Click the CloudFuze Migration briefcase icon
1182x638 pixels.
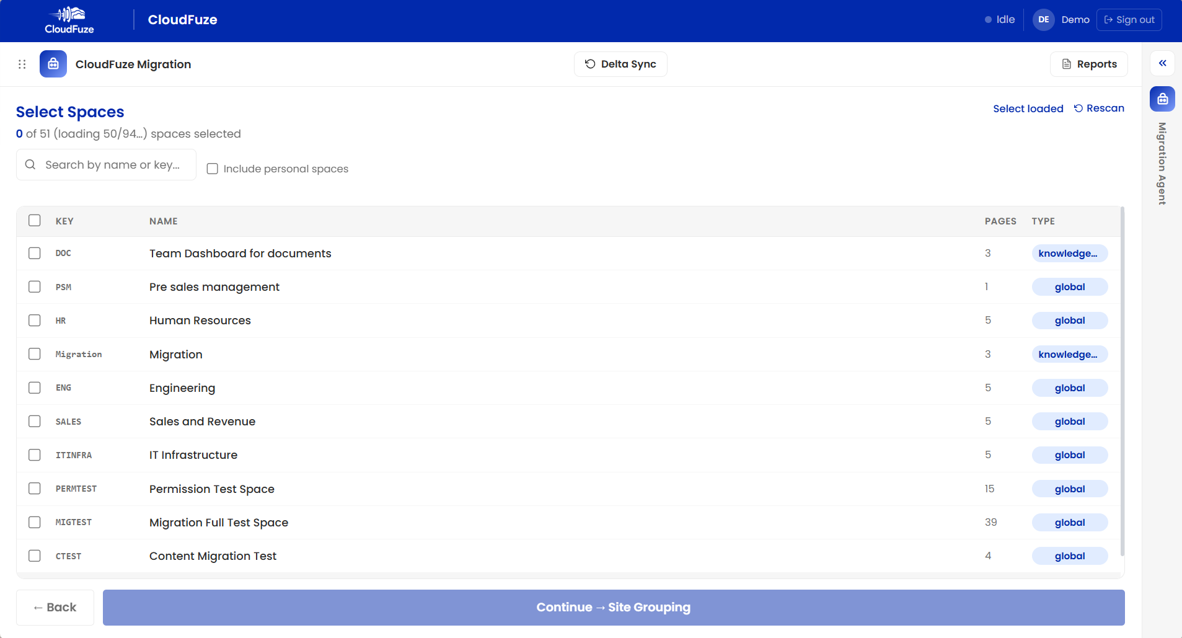tap(53, 64)
